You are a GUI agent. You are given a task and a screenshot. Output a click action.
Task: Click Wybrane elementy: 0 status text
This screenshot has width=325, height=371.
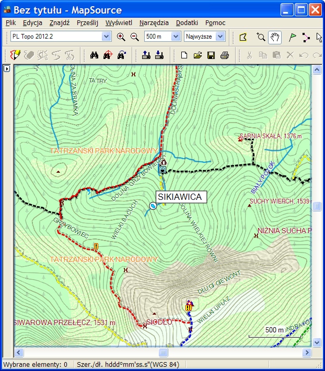click(36, 365)
